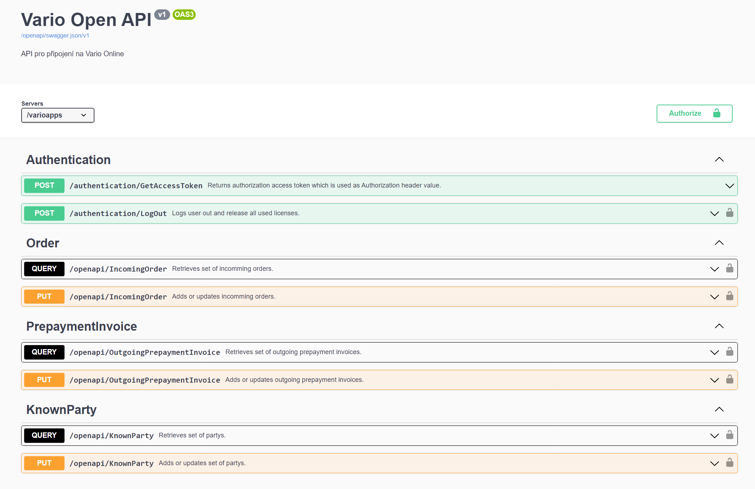Expand PUT KnownParty chevron arrow
755x489 pixels.
pyautogui.click(x=714, y=463)
